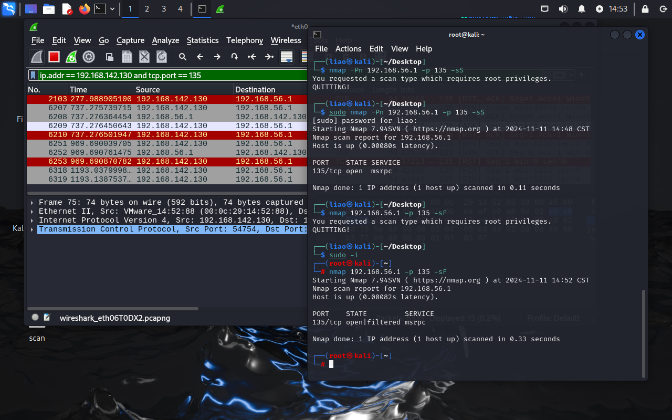This screenshot has width=672, height=420.
Task: Switch to workspace 4
Action: (181, 9)
